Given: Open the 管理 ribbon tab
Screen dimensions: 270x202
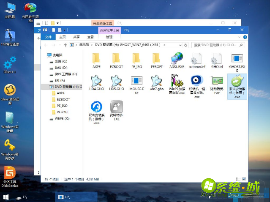Looking at the screenshot, I should (109, 37).
